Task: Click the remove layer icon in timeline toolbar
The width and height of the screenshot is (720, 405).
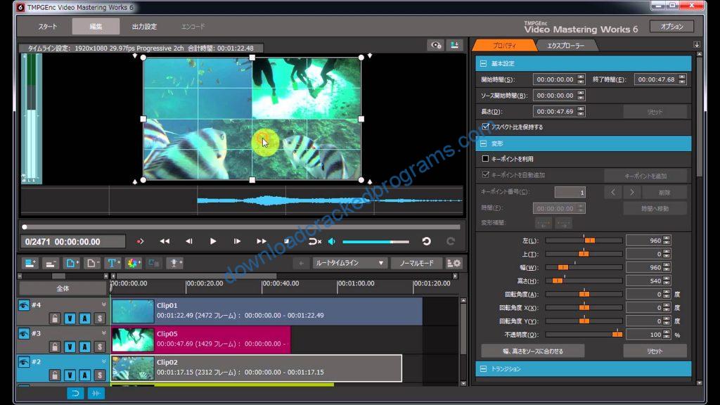Action: (51, 263)
